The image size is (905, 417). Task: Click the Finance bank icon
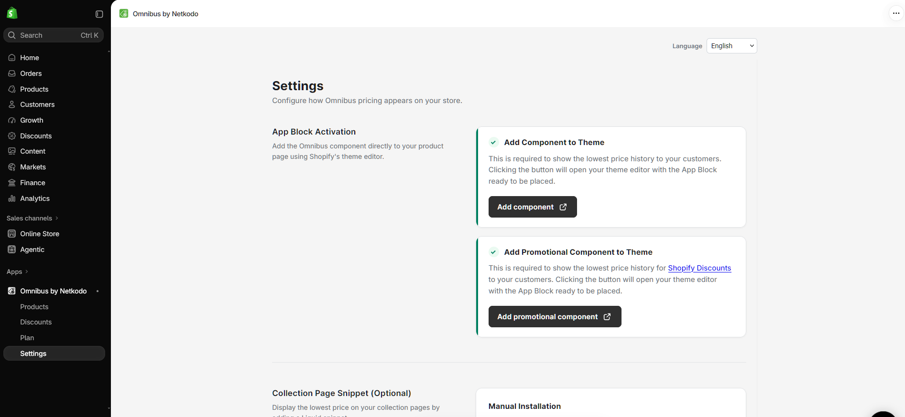click(x=12, y=183)
